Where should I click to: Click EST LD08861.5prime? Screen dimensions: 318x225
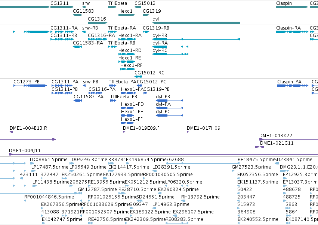[49, 160]
